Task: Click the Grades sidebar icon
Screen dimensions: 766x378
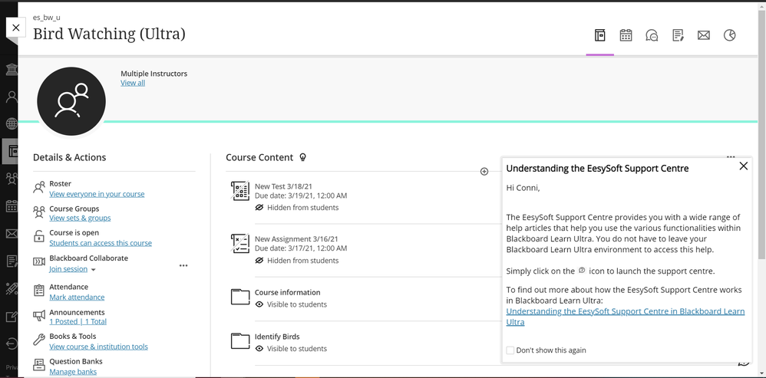Action: [x=12, y=261]
